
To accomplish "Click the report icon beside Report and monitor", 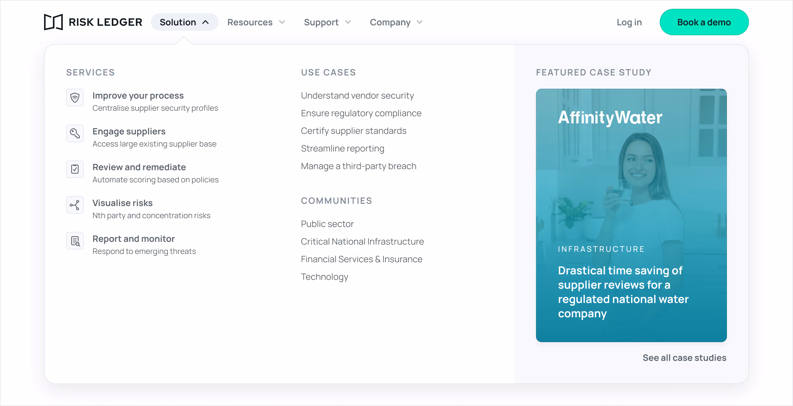I will click(75, 241).
